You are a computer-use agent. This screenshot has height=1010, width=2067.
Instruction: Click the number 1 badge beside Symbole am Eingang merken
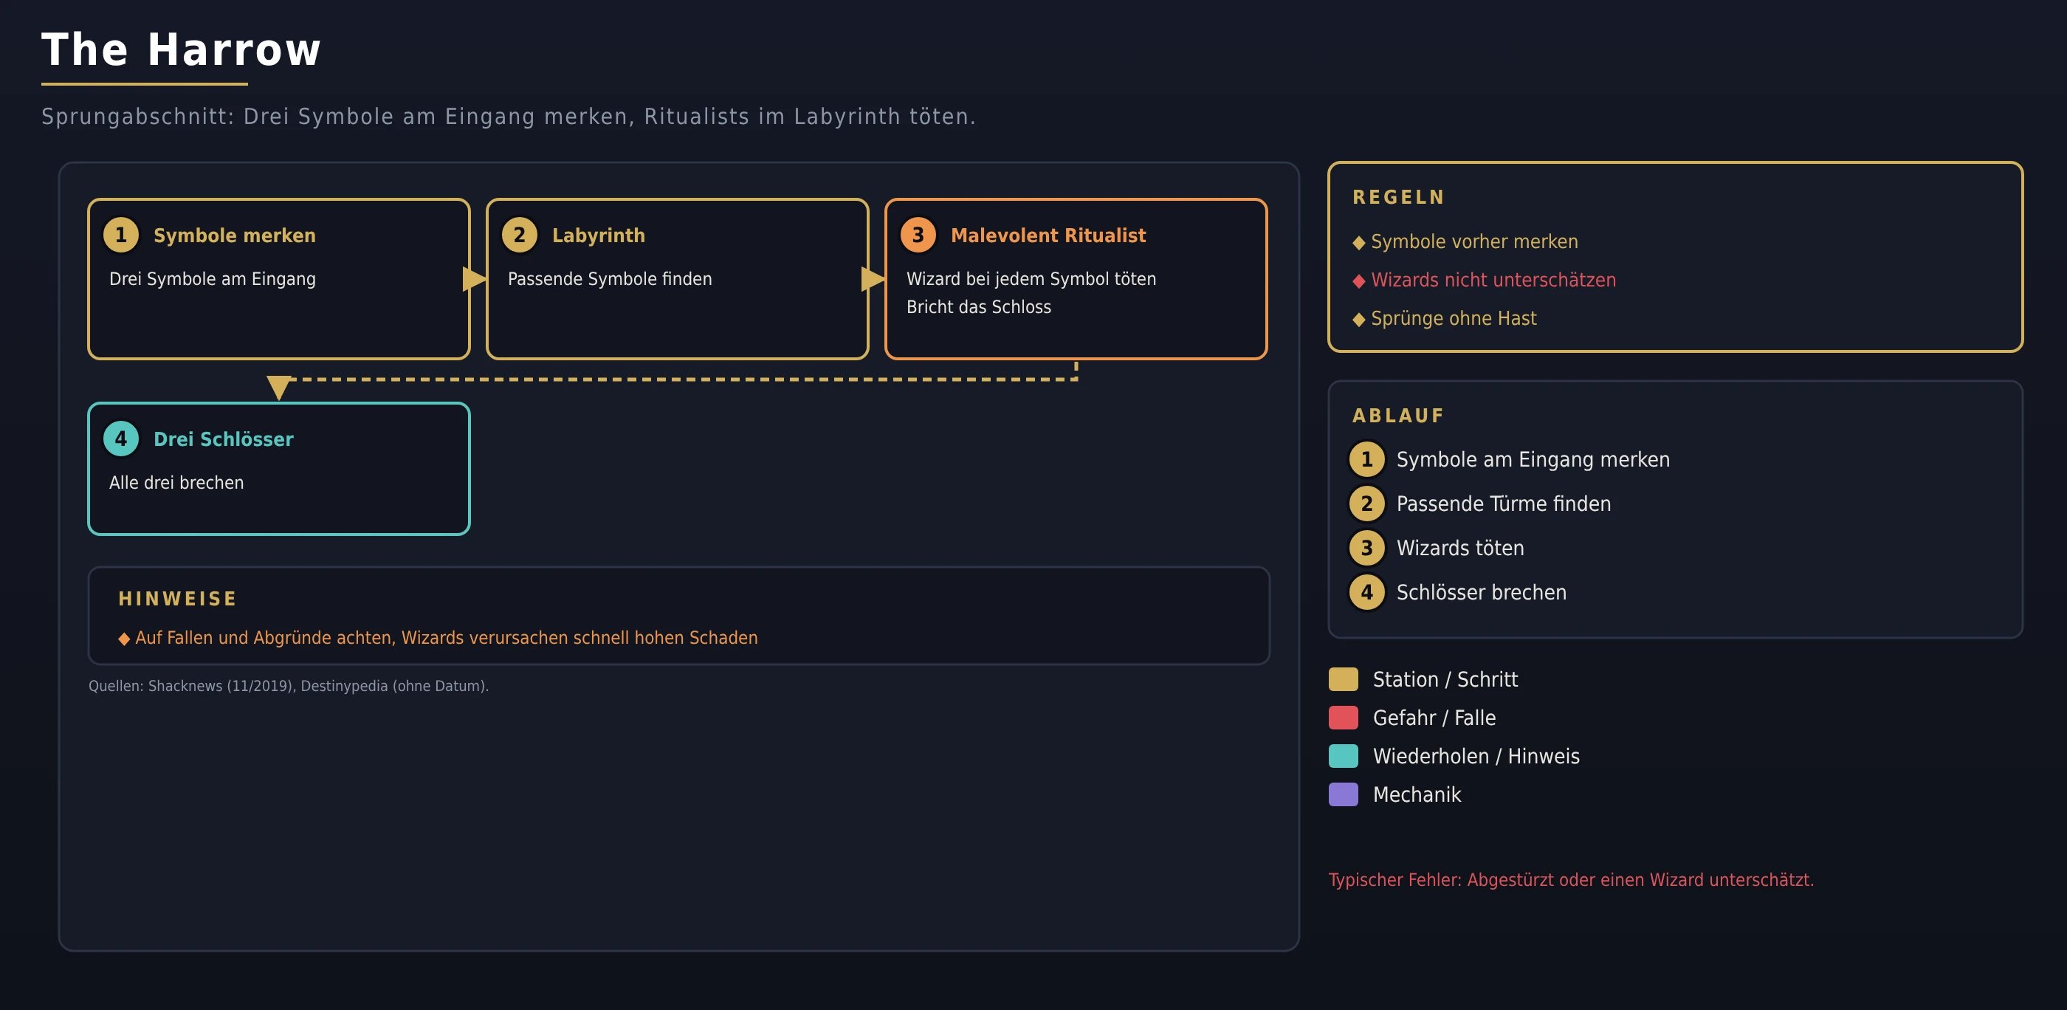1366,460
